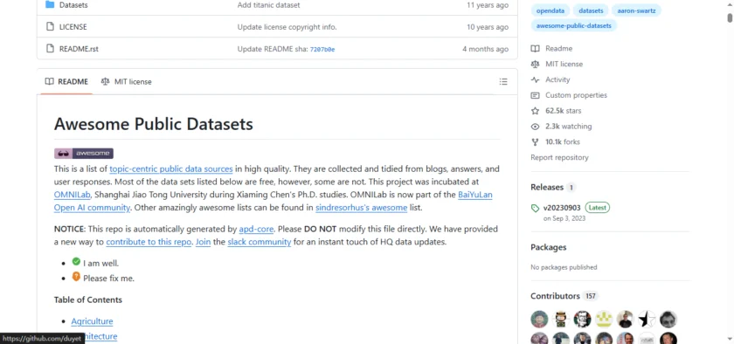Open the LICENSE file
The image size is (734, 344).
[x=73, y=27]
